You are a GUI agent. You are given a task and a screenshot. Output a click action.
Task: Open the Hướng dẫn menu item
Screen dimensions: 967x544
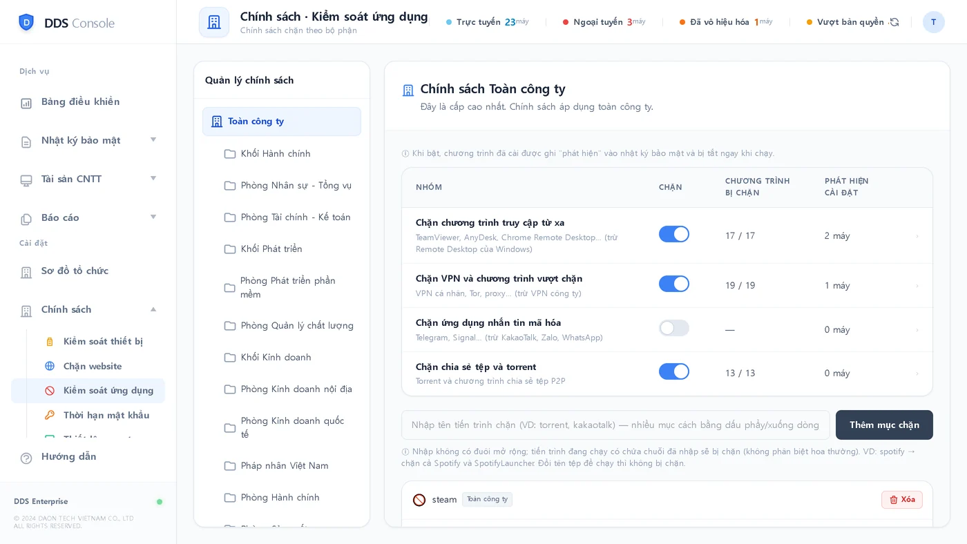[x=88, y=457]
